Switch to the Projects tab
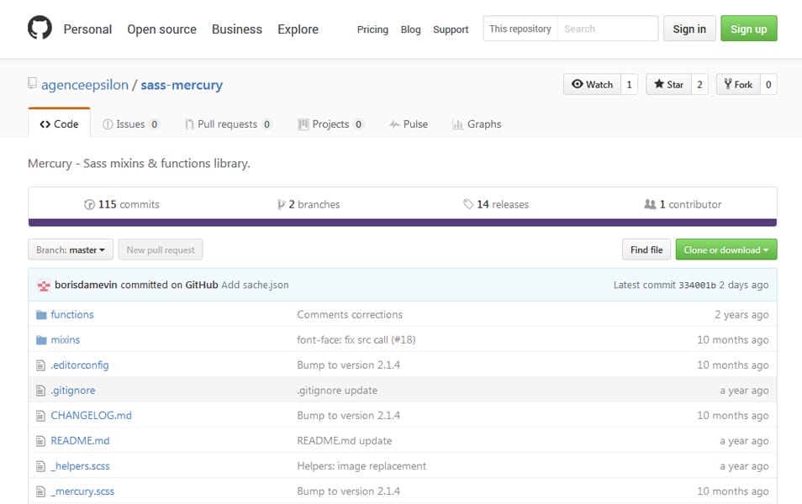This screenshot has width=802, height=504. 331,124
